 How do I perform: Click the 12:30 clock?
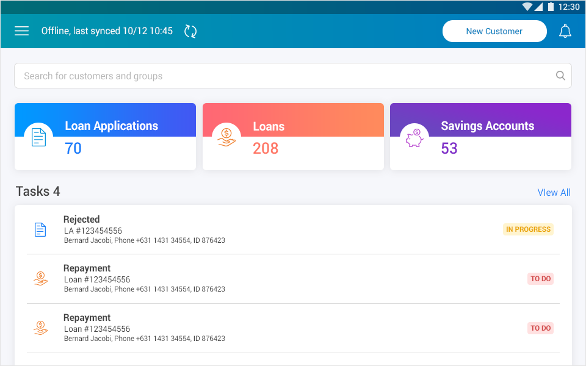point(569,7)
